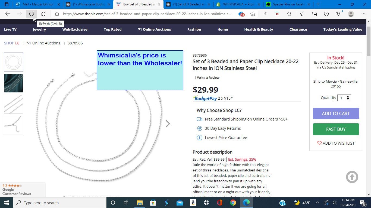371x208 pixels.
Task: Add item via ADD TO WISHLIST
Action: [336, 143]
